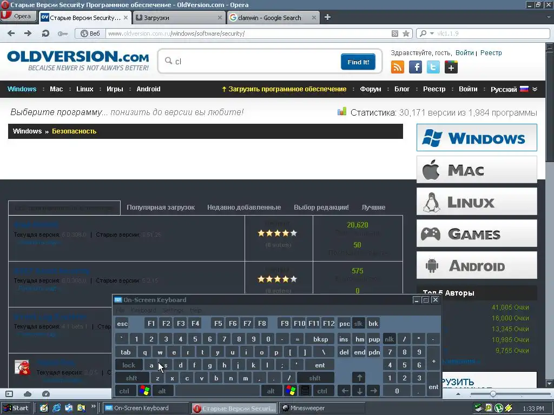The image size is (554, 415).
Task: Select the Выбор редакции! tab
Action: (321, 207)
